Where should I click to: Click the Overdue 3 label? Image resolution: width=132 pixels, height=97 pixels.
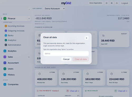(x=55, y=91)
